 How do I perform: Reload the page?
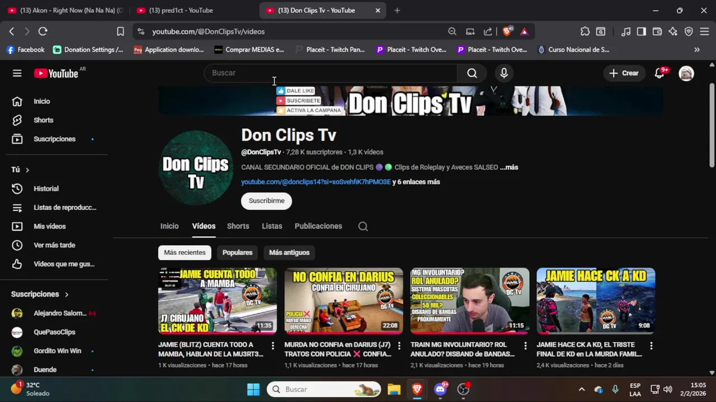(43, 32)
